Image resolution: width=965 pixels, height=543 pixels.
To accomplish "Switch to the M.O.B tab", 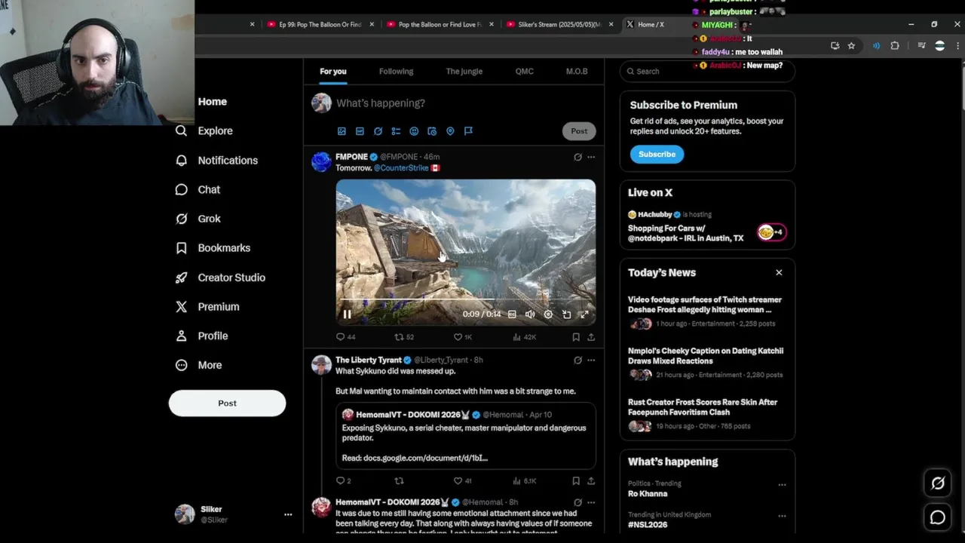I will 577,71.
